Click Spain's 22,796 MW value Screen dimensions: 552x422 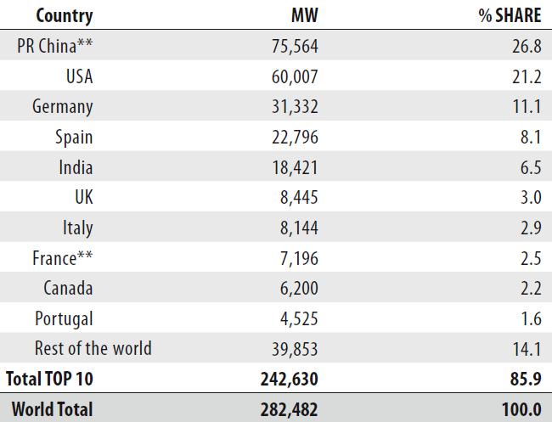[x=295, y=138]
